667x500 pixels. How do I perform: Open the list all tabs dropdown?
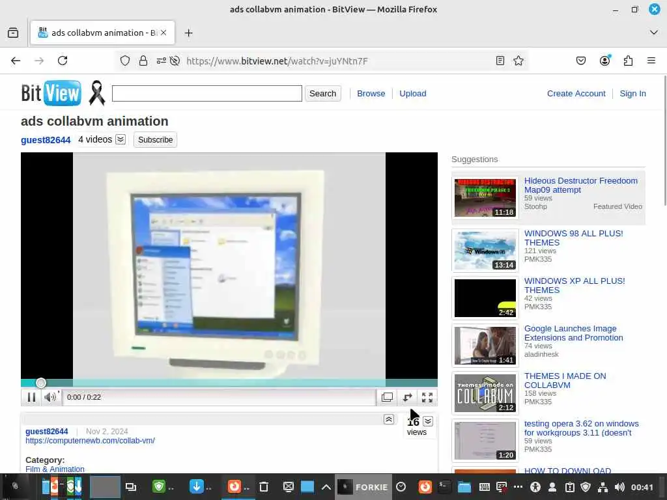click(654, 33)
